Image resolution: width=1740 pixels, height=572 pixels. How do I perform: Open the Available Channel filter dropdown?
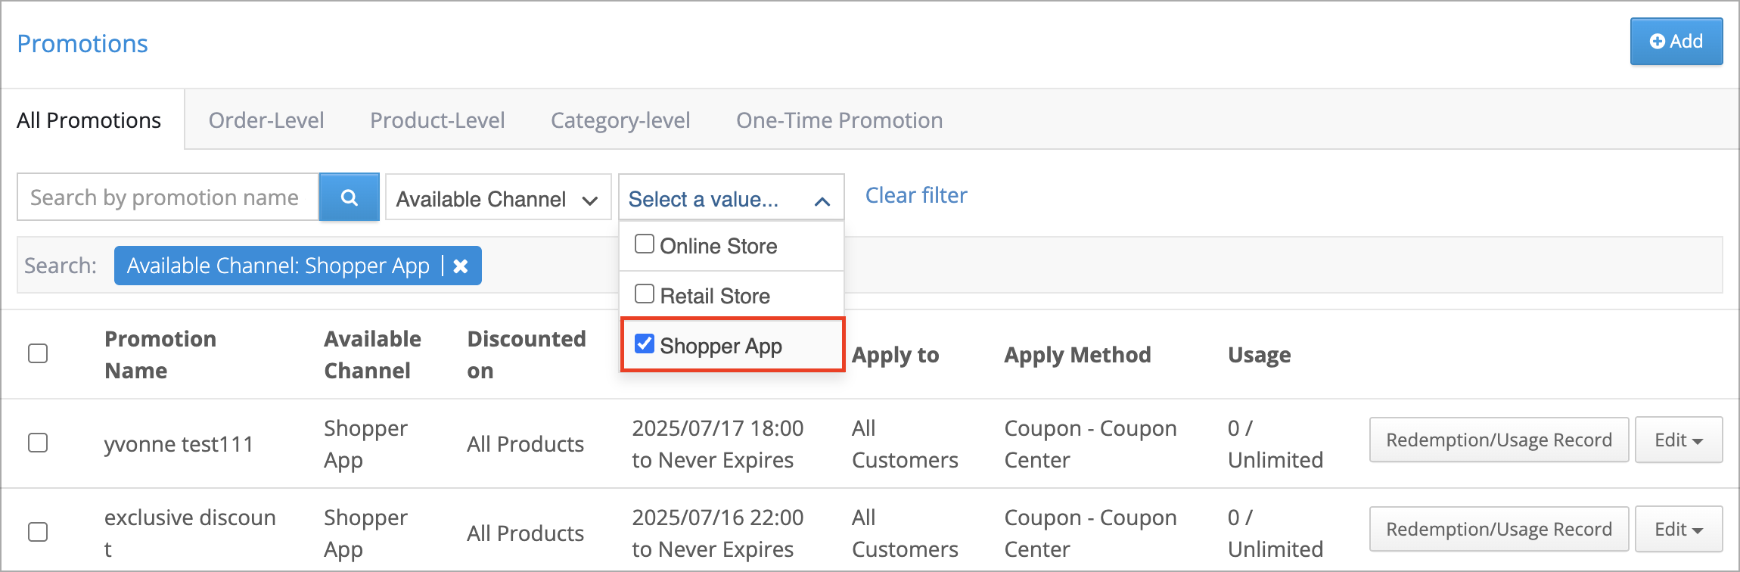pyautogui.click(x=498, y=199)
